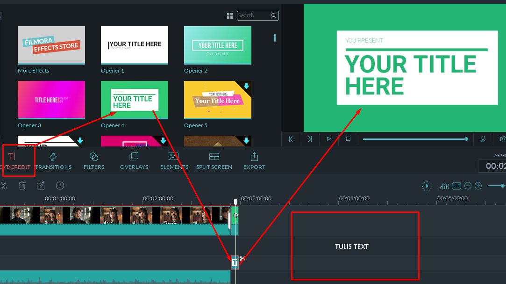Delete selected clip using trash icon

(22, 185)
